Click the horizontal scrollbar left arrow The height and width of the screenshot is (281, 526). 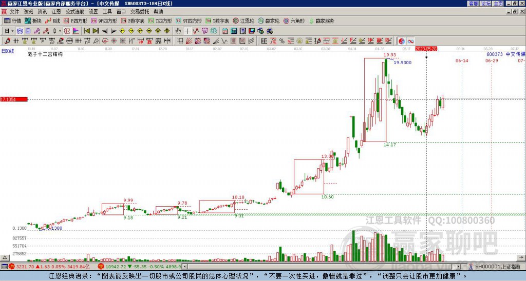click(x=184, y=267)
